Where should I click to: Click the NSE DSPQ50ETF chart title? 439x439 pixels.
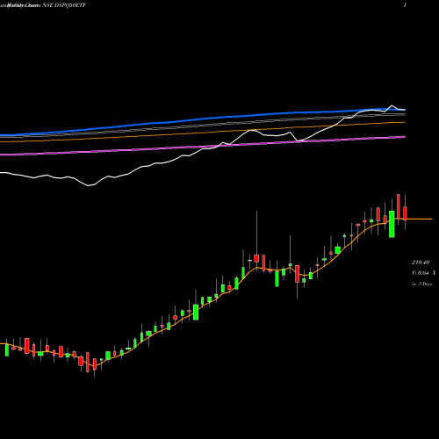pos(64,5)
